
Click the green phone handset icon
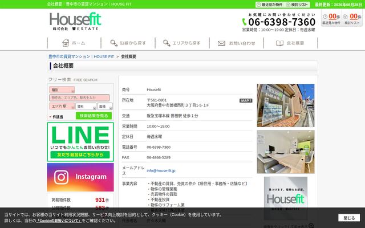(x=244, y=22)
